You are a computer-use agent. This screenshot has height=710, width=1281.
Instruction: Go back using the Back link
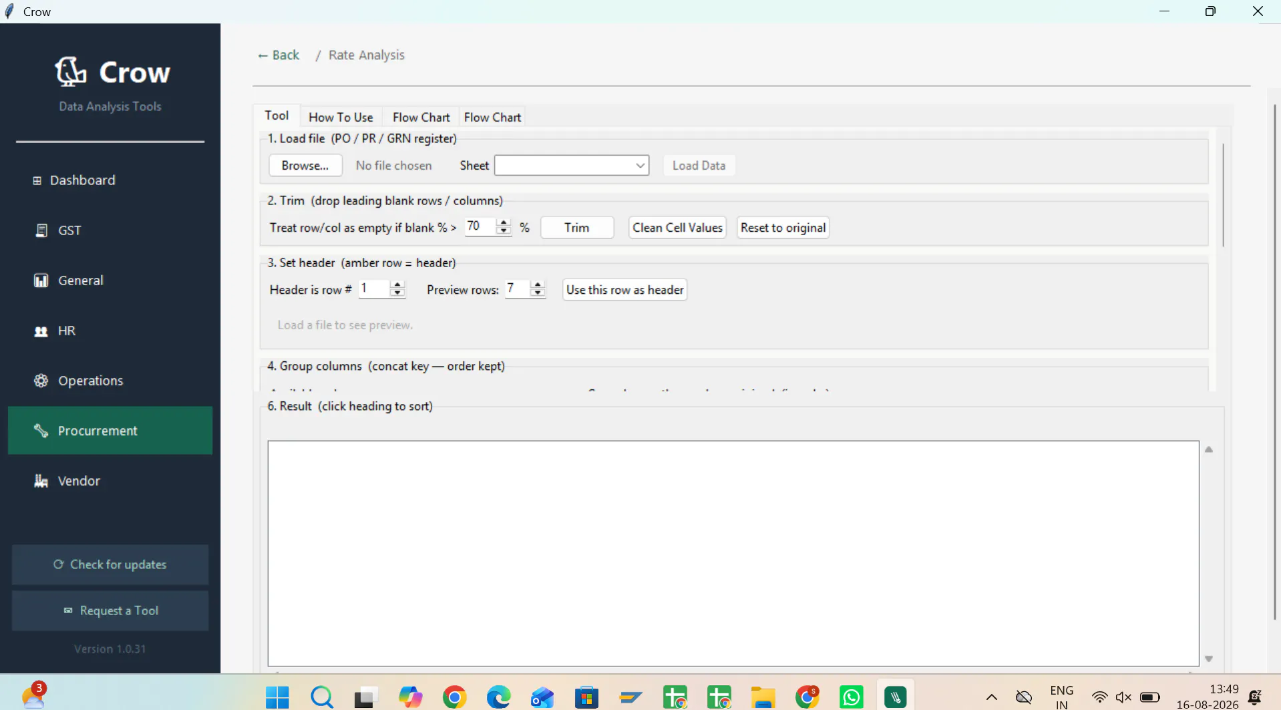click(x=279, y=55)
